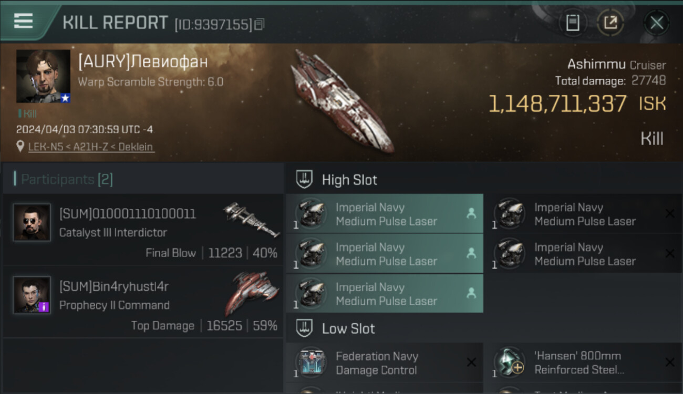The height and width of the screenshot is (394, 683).
Task: Open Bin4ryhustl4r's portrait
Action: tap(32, 295)
